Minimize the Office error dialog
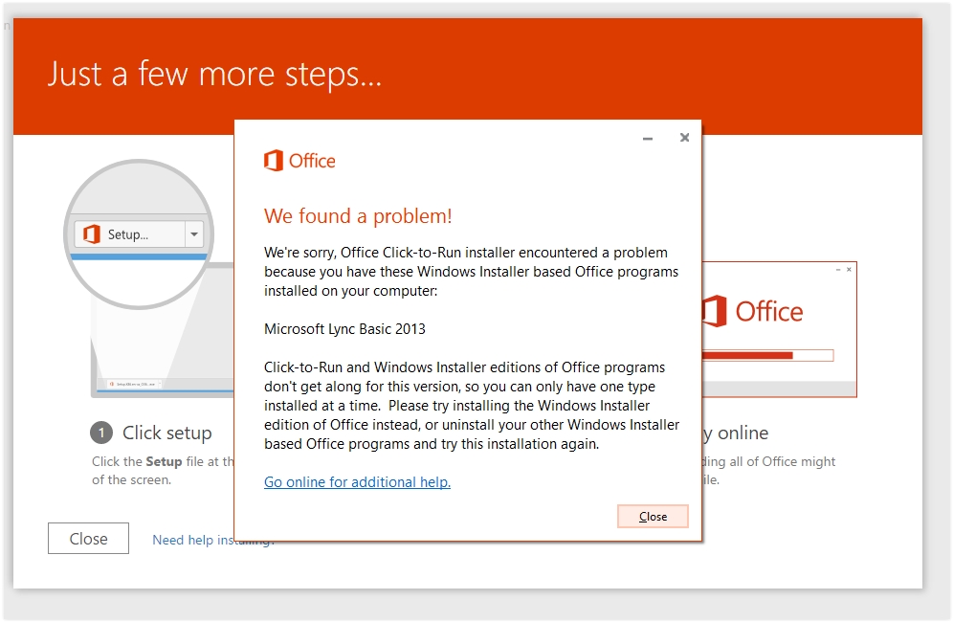Viewport: 953px width, 622px height. 648,139
